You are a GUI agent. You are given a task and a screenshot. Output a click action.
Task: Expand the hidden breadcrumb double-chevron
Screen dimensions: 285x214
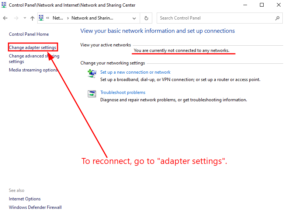(48, 18)
